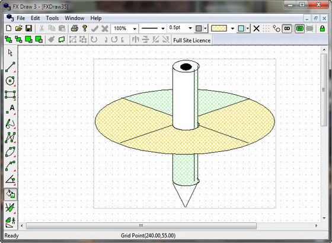The image size is (332, 243).
Task: Open file with folder icon
Action: coord(19,28)
